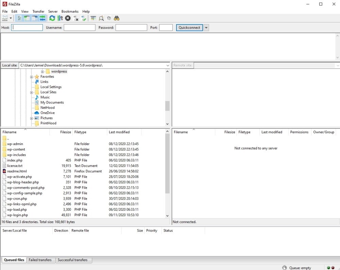Click the Quickconnect button
The image size is (340, 270).
pos(189,28)
